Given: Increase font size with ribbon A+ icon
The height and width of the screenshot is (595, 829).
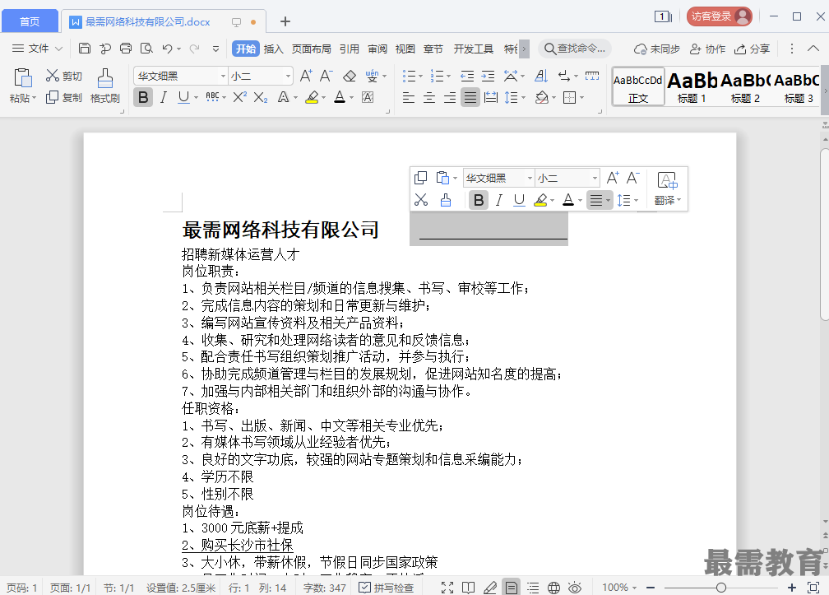Looking at the screenshot, I should [x=306, y=77].
